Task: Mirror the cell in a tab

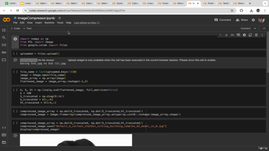Action: [x=251, y=35]
